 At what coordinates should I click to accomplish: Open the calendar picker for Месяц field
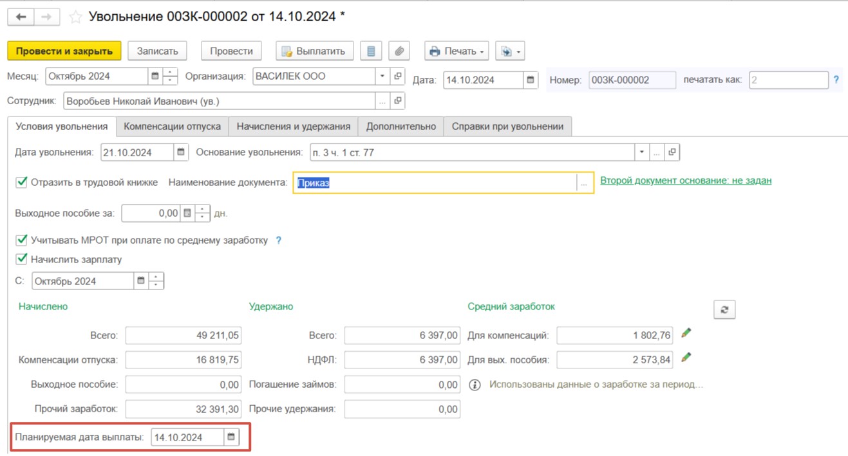(x=155, y=76)
